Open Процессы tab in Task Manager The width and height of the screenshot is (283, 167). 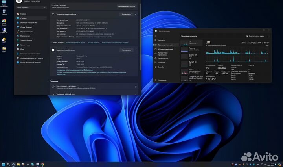166,40
